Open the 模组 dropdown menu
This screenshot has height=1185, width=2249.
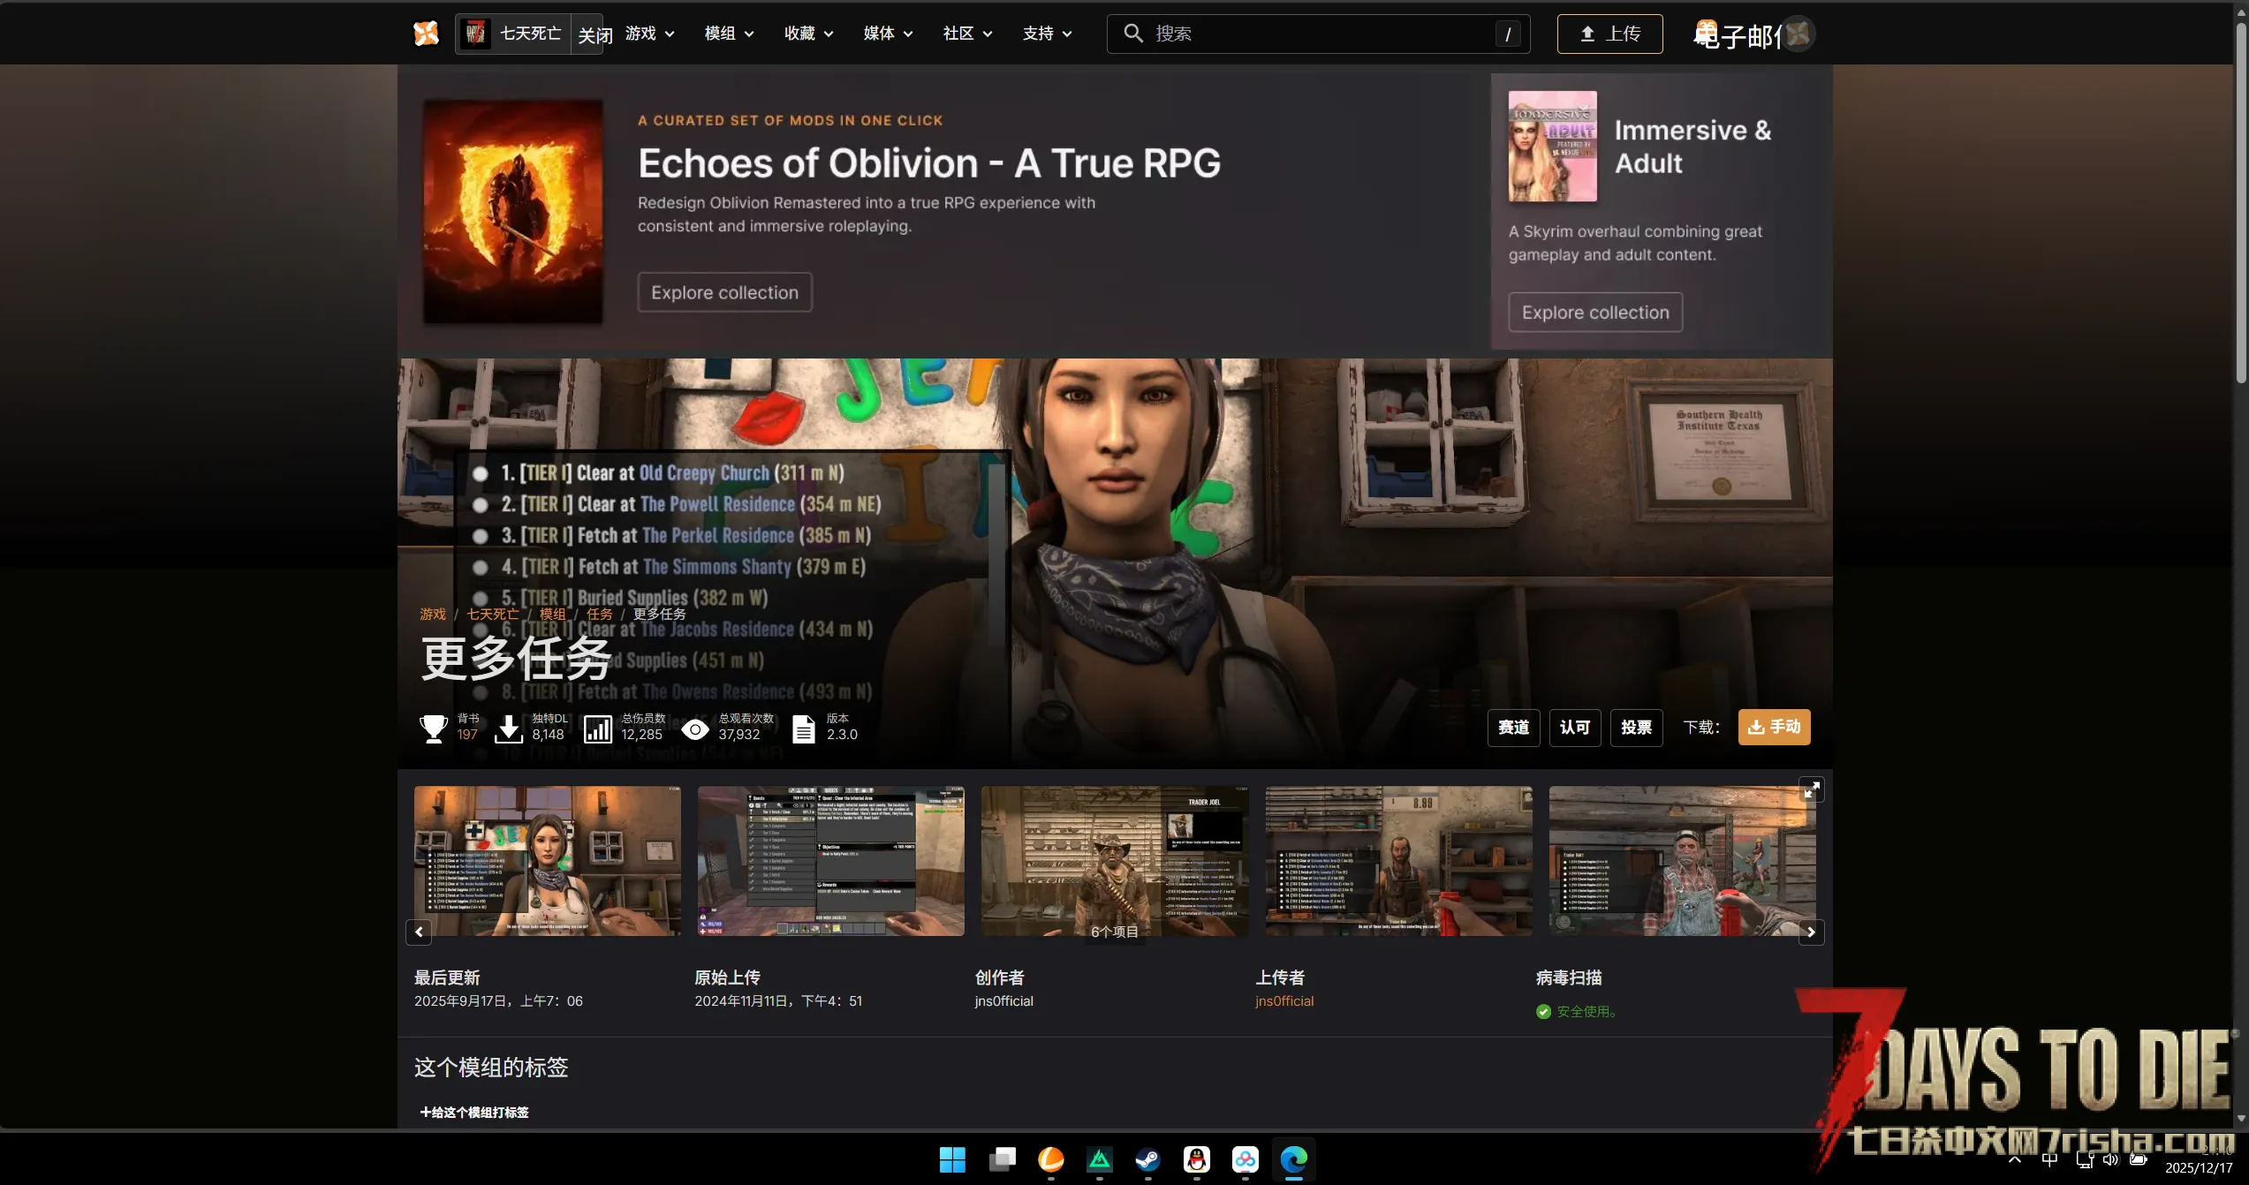729,34
